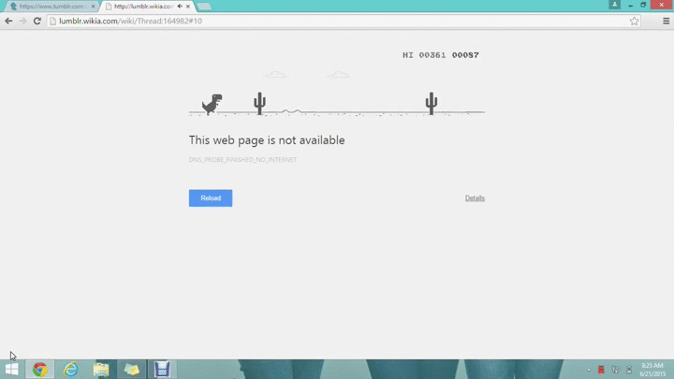Click the Windows Start button
The width and height of the screenshot is (674, 379).
[11, 369]
